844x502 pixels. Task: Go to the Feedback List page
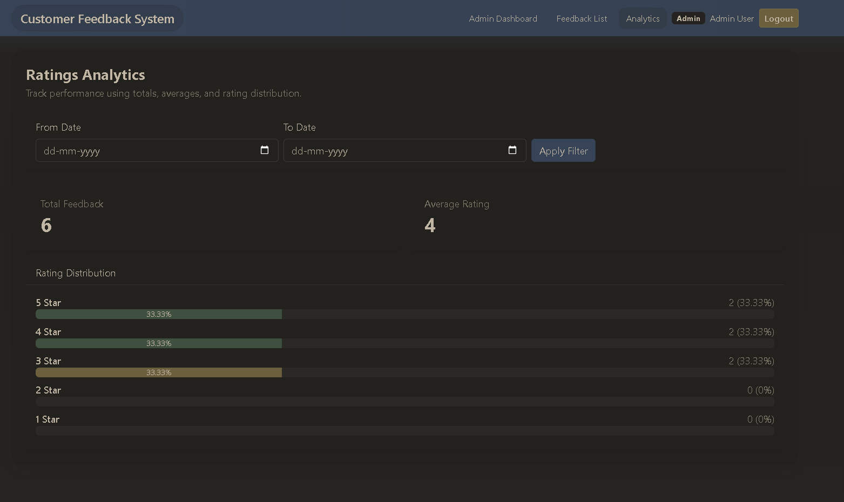582,19
